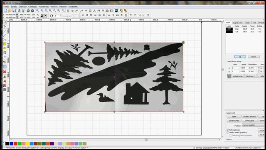The image size is (266, 150).
Task: Click the Import icon in the top toolbar
Action: pos(19,11)
